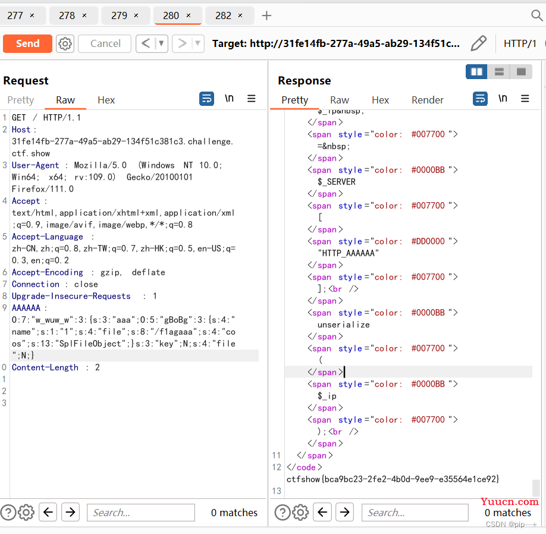Image resolution: width=546 pixels, height=534 pixels.
Task: Open the back history dropdown arrow
Action: [162, 43]
